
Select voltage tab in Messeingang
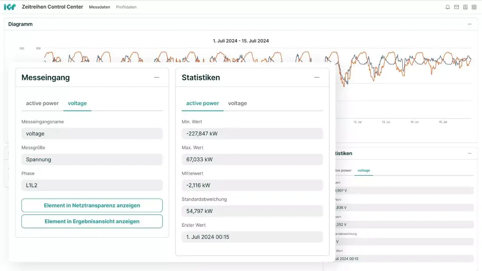(77, 103)
